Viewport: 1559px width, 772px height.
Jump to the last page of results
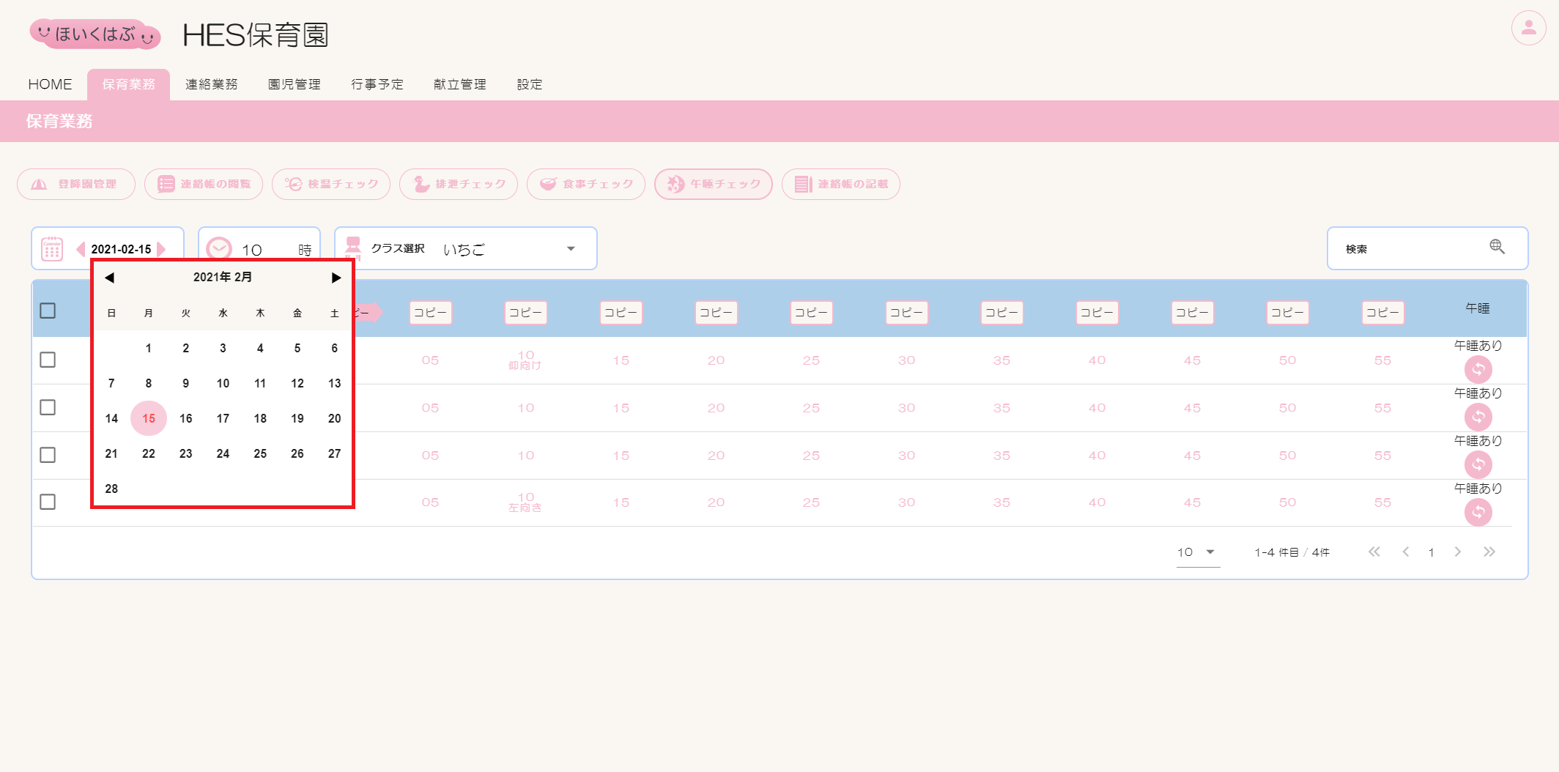1489,552
